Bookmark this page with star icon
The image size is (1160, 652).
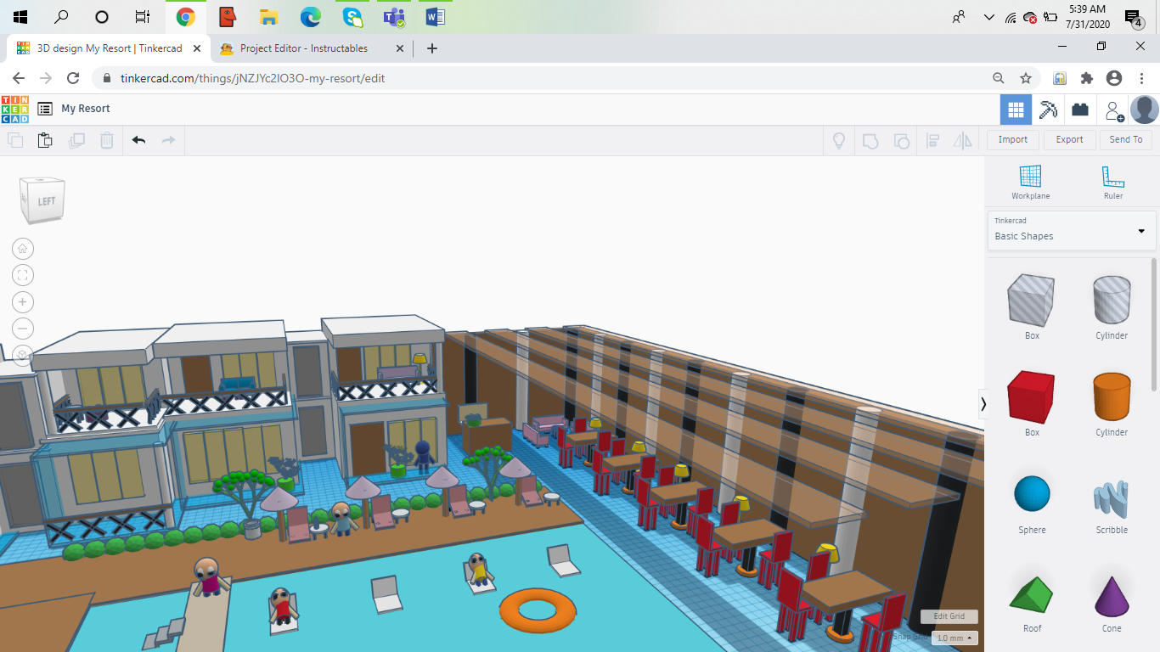click(1026, 78)
